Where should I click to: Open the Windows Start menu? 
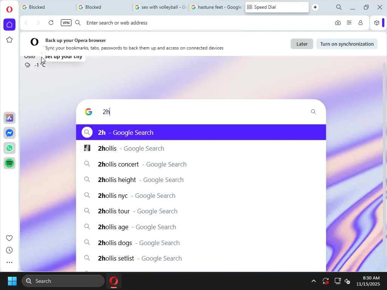[x=12, y=281]
